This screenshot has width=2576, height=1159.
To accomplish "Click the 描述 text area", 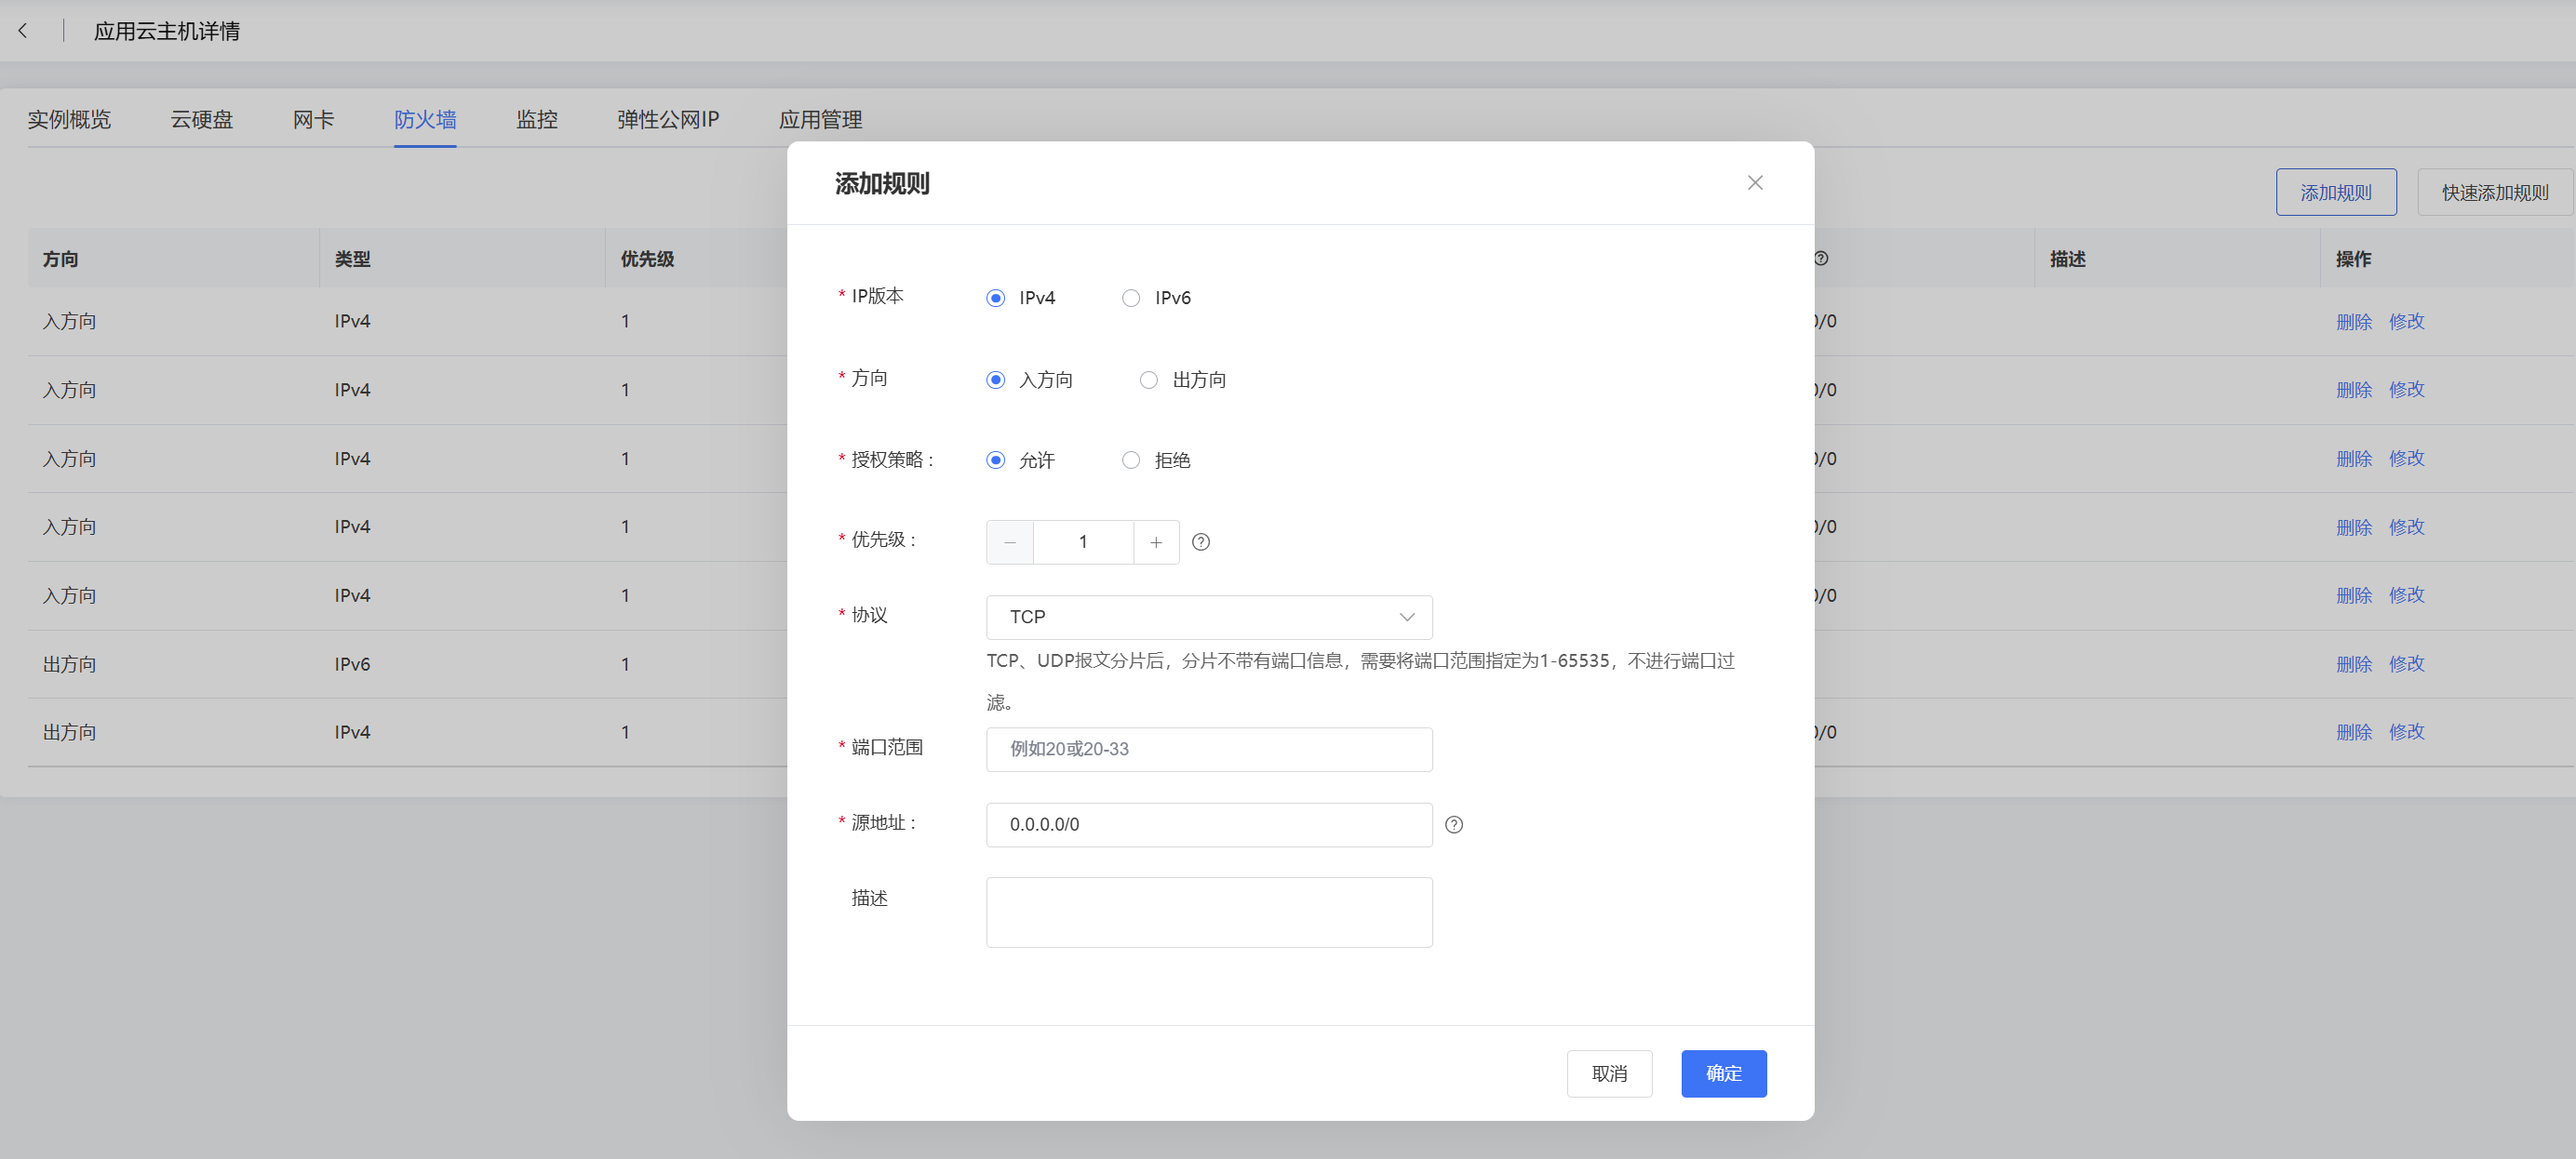I will pos(1209,913).
